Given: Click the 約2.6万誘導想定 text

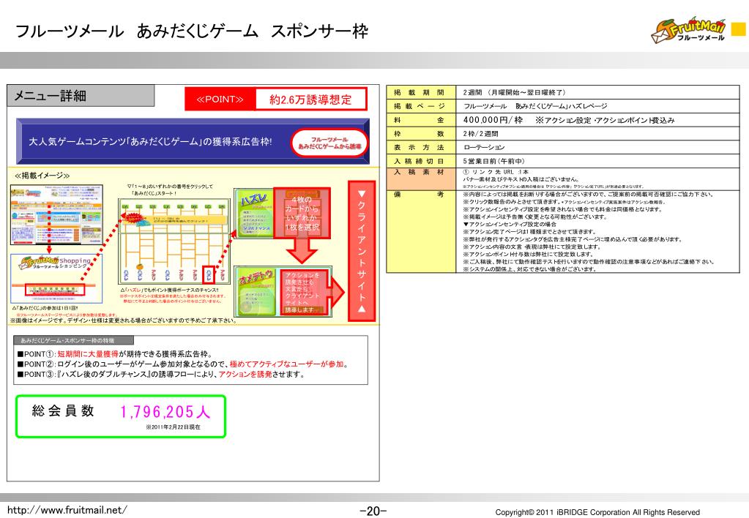Looking at the screenshot, I should [x=310, y=100].
